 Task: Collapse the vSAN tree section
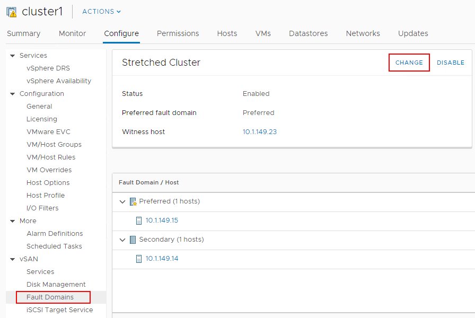pos(12,259)
